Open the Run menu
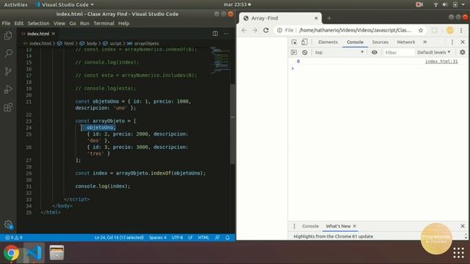The height and width of the screenshot is (264, 470). (84, 23)
